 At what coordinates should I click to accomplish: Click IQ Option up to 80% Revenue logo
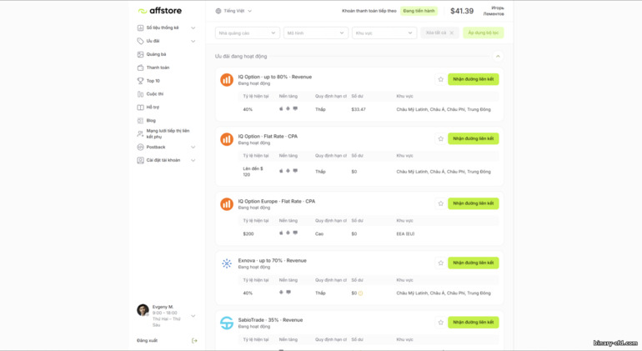(x=227, y=80)
